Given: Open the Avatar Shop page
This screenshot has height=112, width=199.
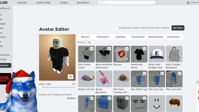Looking at the screenshot, I should 44,2.
